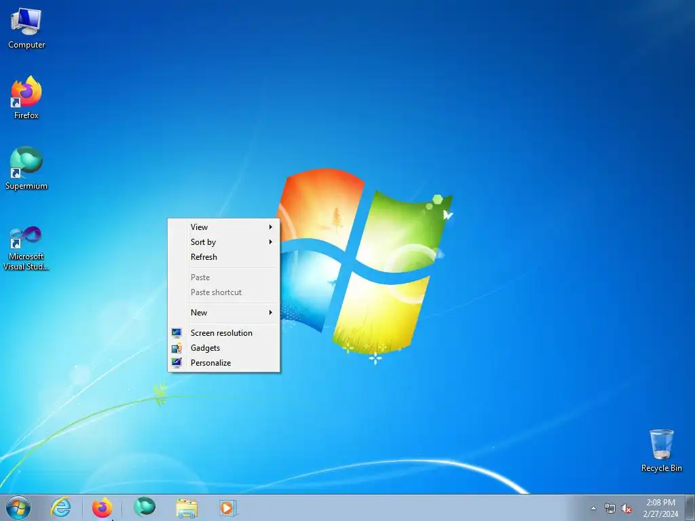Show hidden tray icons arrow
The image size is (695, 521).
click(593, 509)
